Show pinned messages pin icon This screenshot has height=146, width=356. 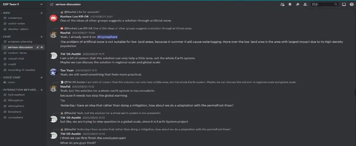click(297, 4)
